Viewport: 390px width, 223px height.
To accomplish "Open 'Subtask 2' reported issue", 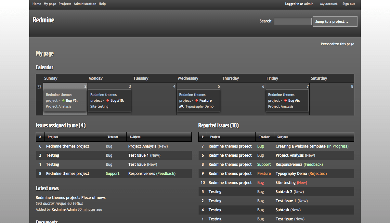I will click(x=284, y=192).
